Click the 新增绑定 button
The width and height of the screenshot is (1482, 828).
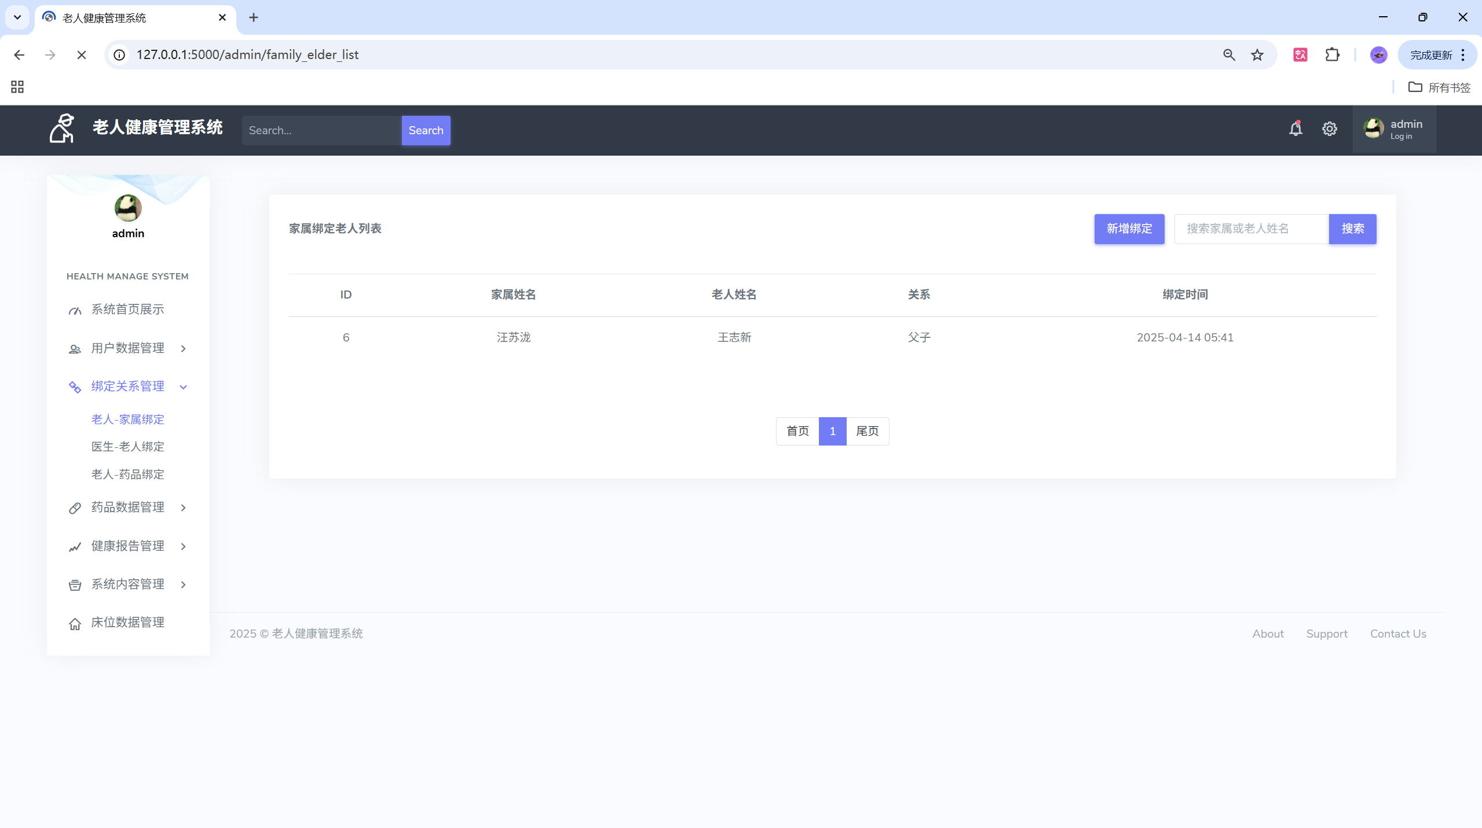1129,229
